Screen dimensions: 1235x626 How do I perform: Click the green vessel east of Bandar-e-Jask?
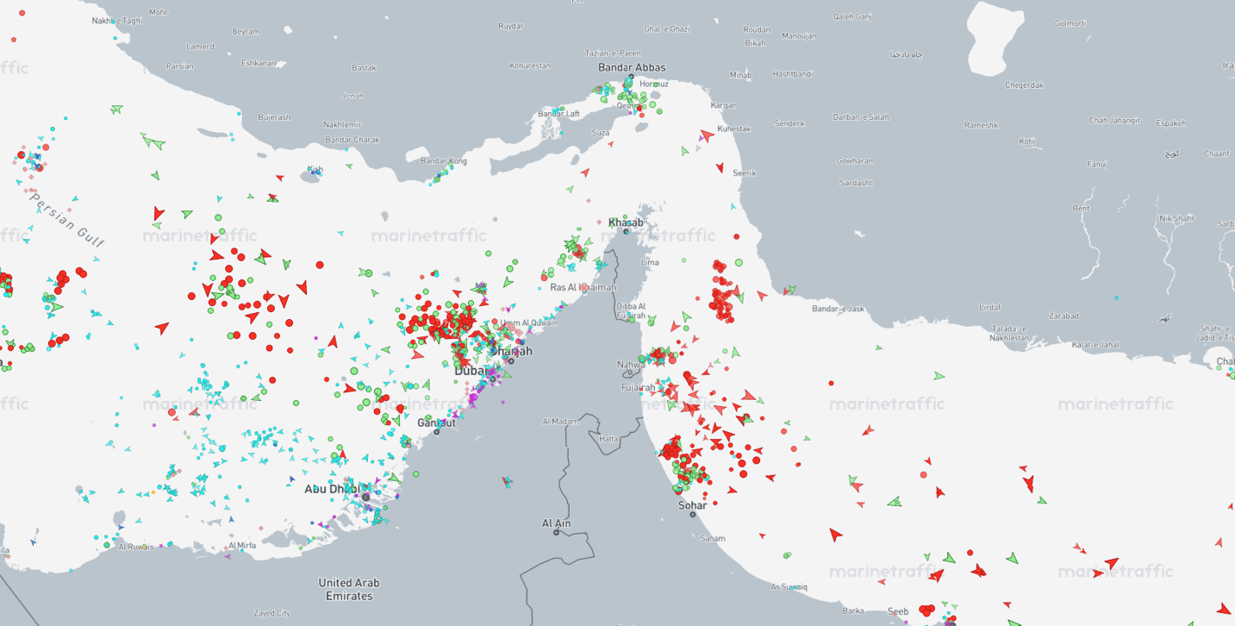pyautogui.click(x=879, y=348)
